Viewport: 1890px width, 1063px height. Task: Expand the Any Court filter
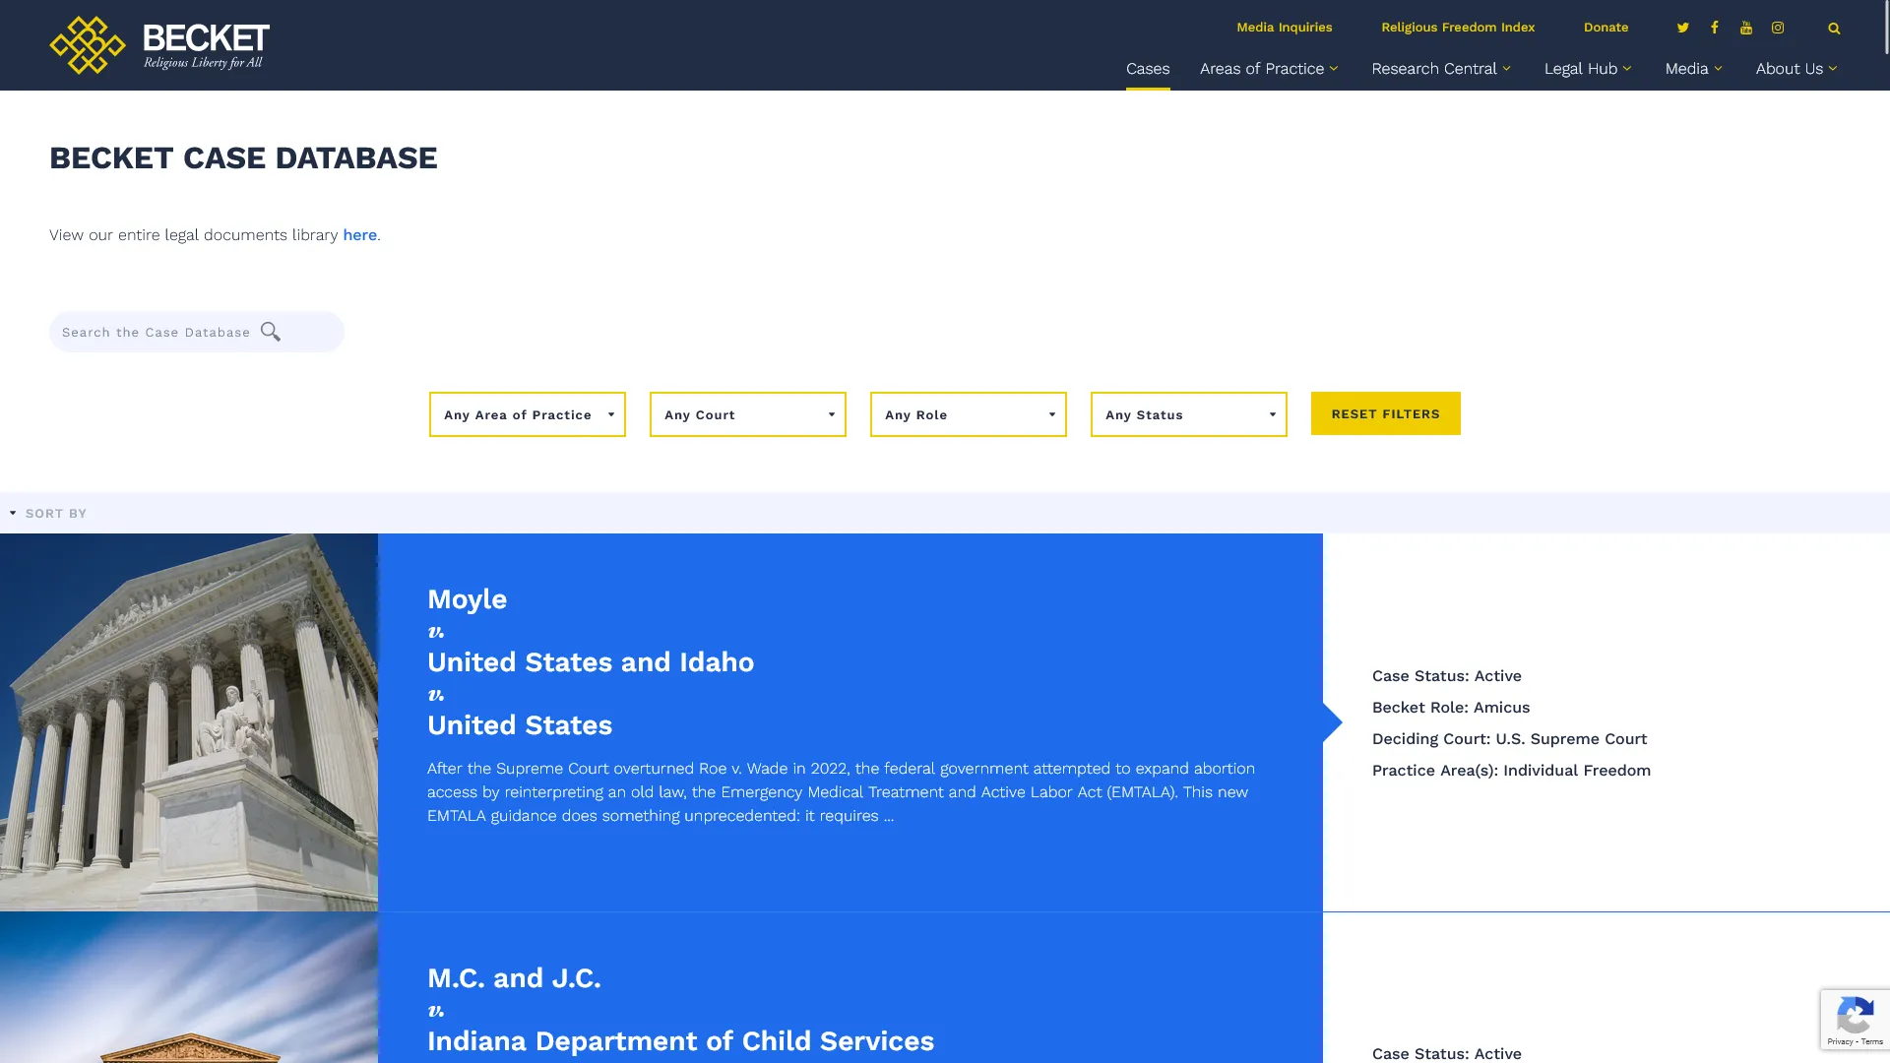click(747, 414)
